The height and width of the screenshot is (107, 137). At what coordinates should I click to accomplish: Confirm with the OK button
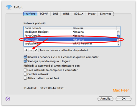(123, 98)
